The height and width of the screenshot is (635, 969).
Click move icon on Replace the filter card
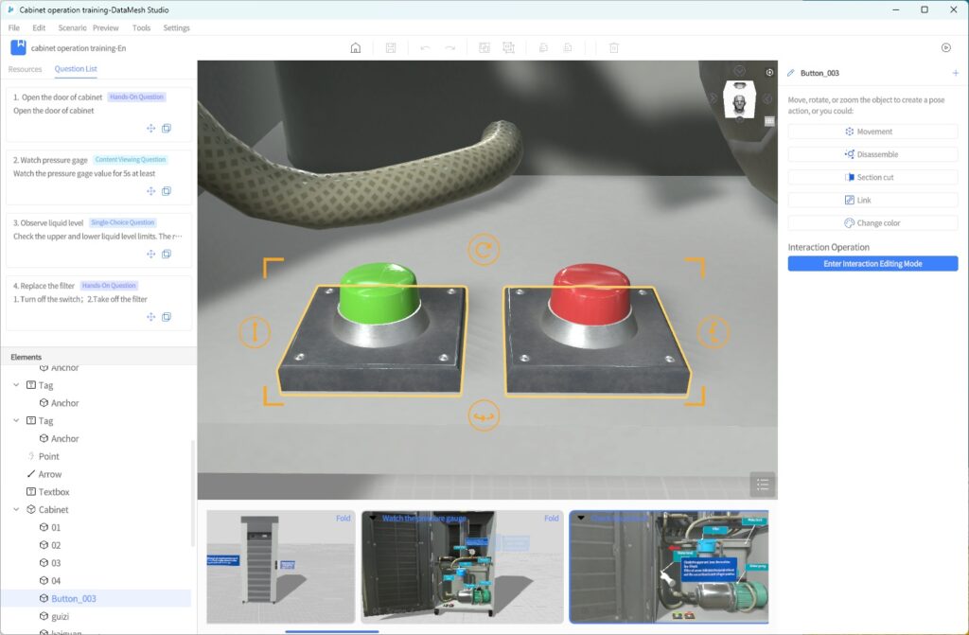(x=150, y=317)
